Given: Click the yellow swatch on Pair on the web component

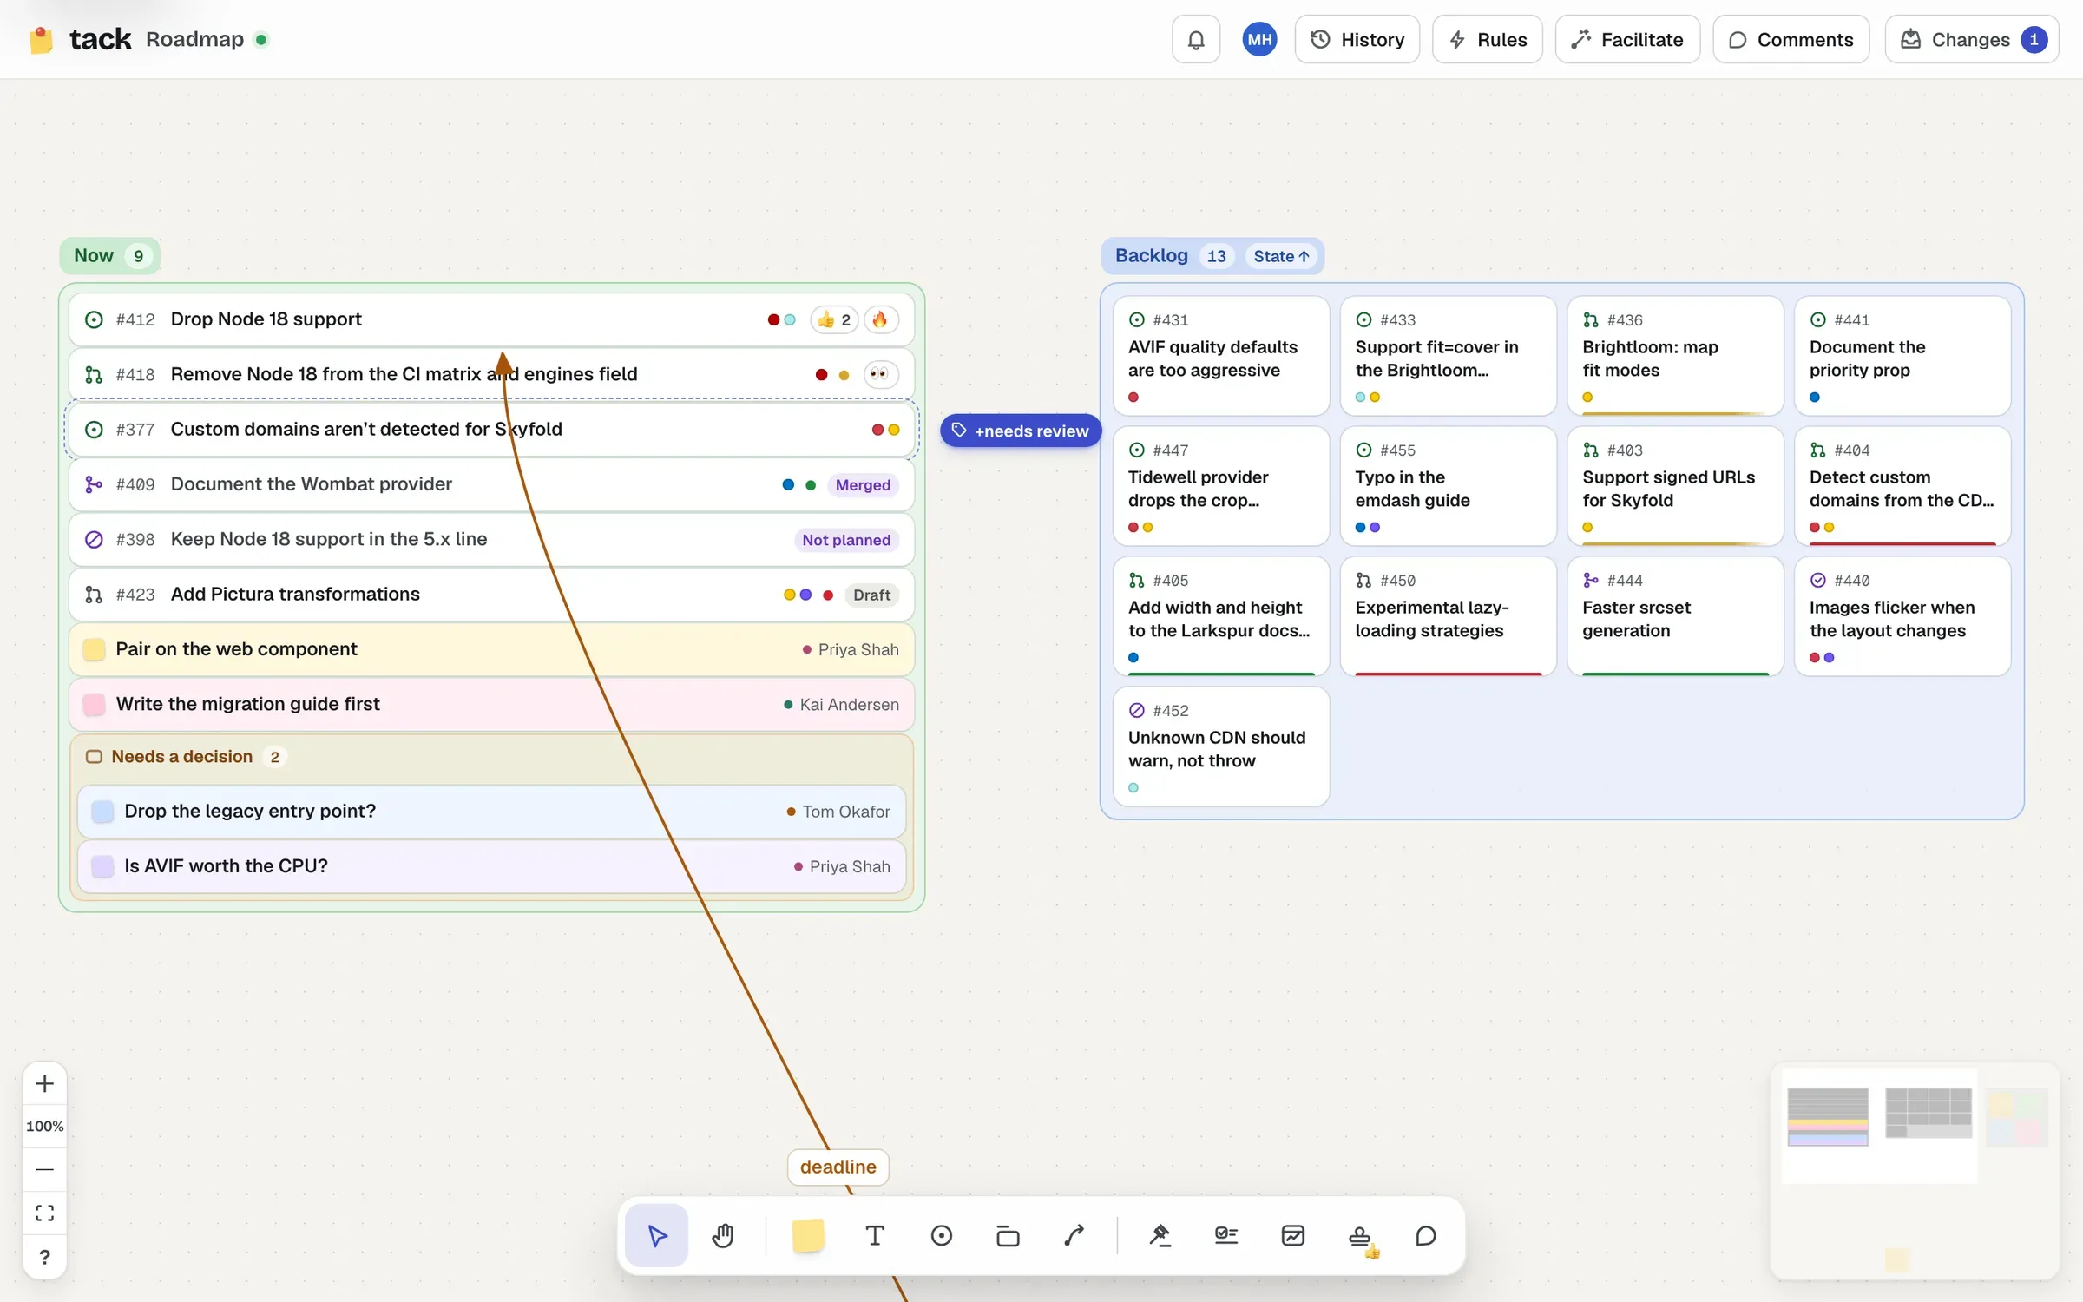Looking at the screenshot, I should 94,649.
